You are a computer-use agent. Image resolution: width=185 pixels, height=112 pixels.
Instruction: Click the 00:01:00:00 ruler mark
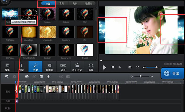58,82
